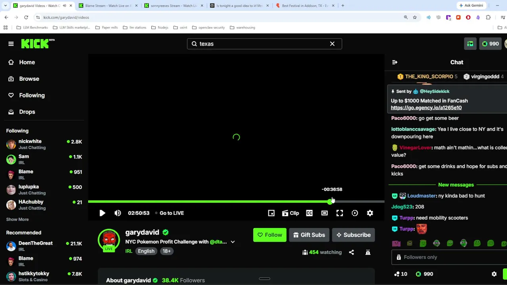Viewport: 507px width, 285px height.
Task: Open nickwhite's followed channel
Action: (44, 144)
